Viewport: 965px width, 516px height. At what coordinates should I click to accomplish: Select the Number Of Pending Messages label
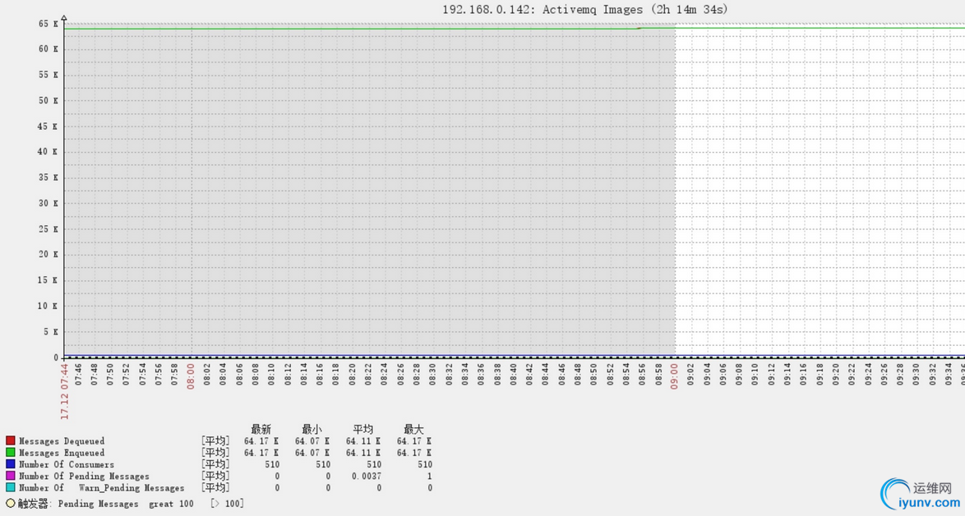pos(84,476)
